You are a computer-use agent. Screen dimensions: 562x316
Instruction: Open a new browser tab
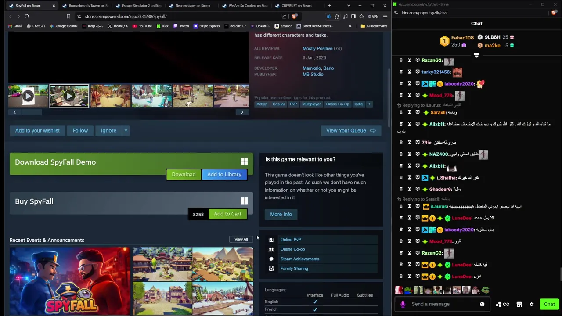pyautogui.click(x=330, y=6)
